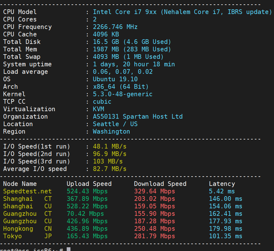The image size is (274, 251).
Task: Click the Download Speed column header
Action: click(160, 184)
